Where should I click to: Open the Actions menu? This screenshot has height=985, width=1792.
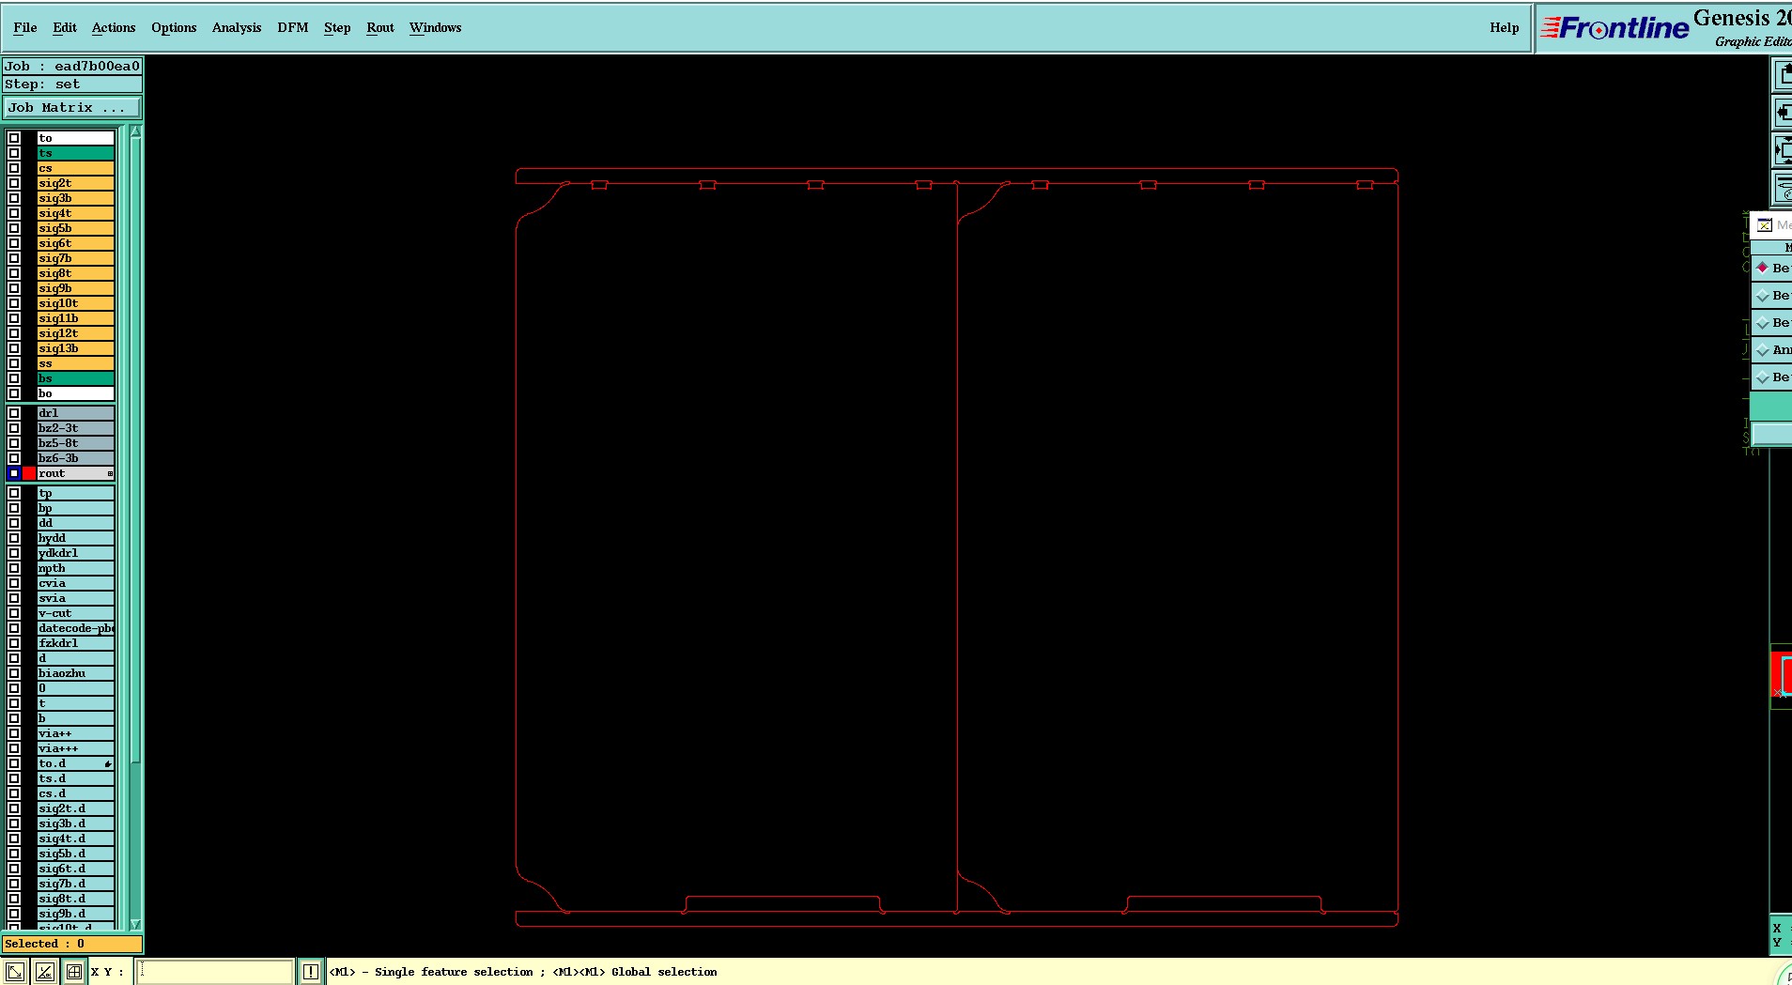coord(114,27)
